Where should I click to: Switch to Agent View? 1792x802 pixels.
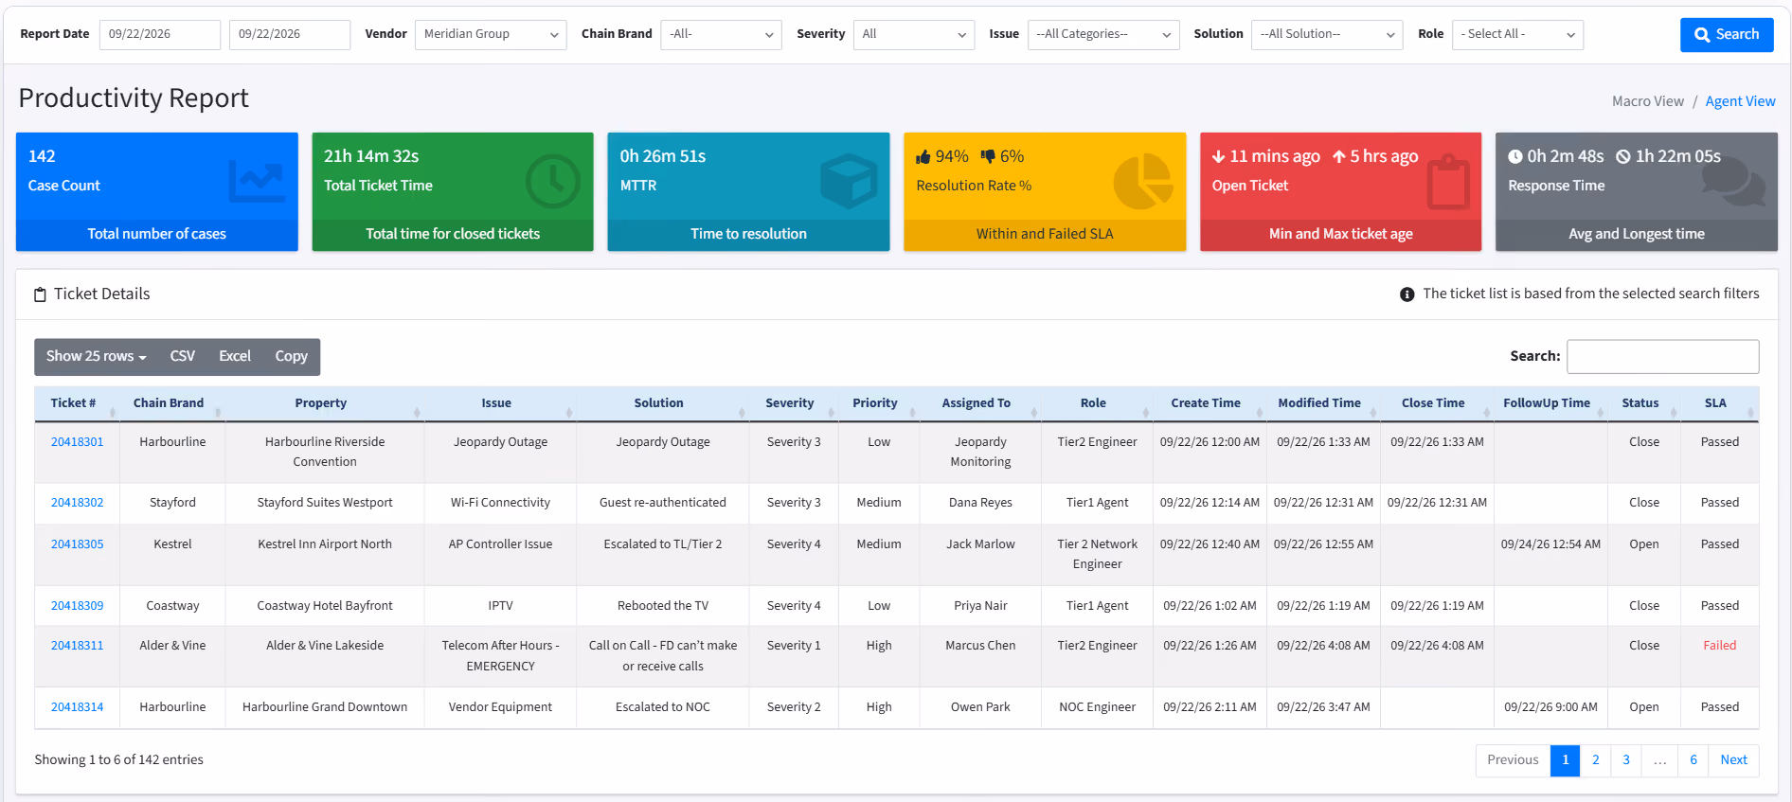[1740, 101]
